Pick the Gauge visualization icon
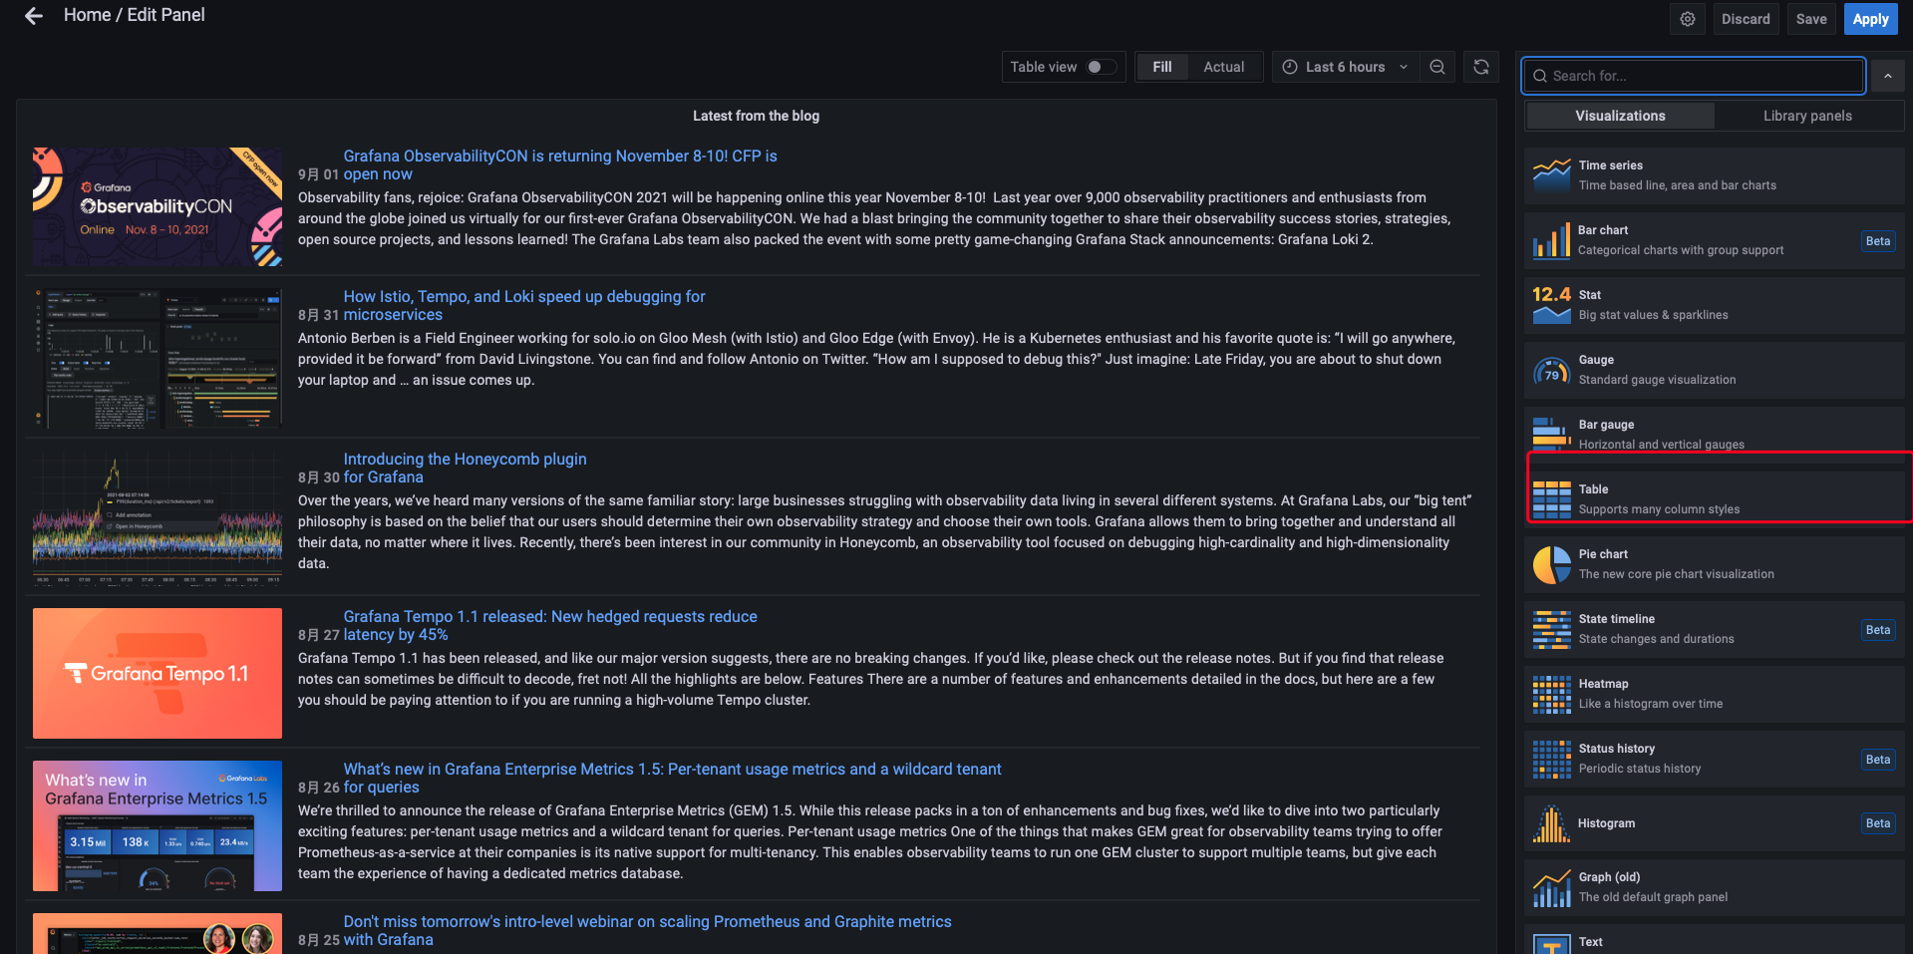This screenshot has width=1913, height=954. click(x=1551, y=370)
